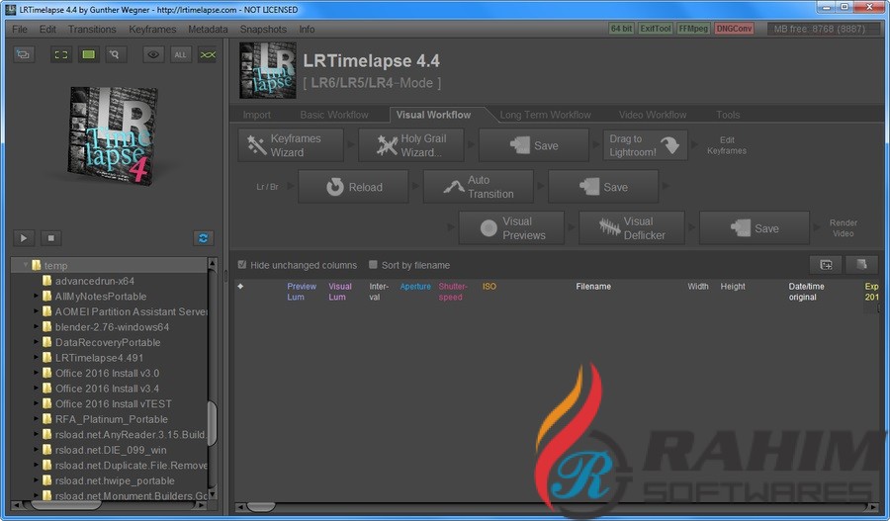The image size is (890, 521).
Task: Click the diamond keyframe column header
Action: coord(240,286)
